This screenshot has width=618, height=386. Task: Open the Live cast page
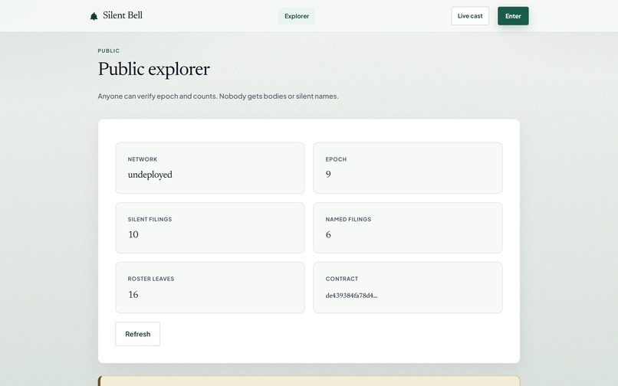pos(470,16)
